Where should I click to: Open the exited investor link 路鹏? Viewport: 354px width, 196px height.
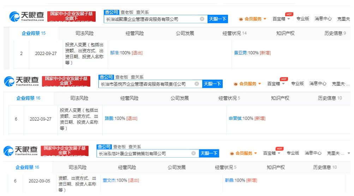(x=109, y=118)
